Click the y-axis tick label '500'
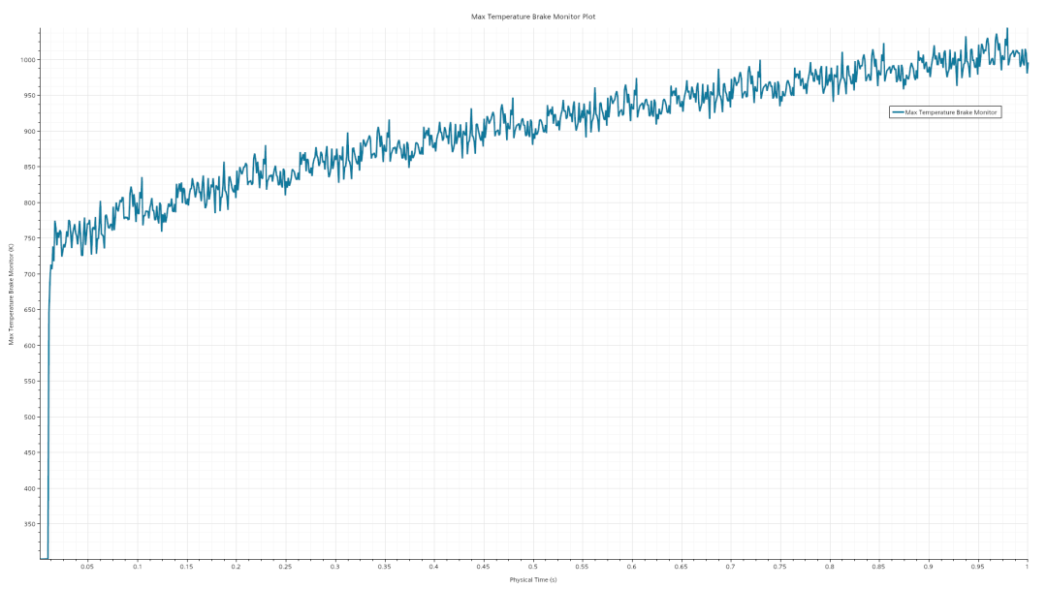This screenshot has width=1047, height=589. coord(29,417)
